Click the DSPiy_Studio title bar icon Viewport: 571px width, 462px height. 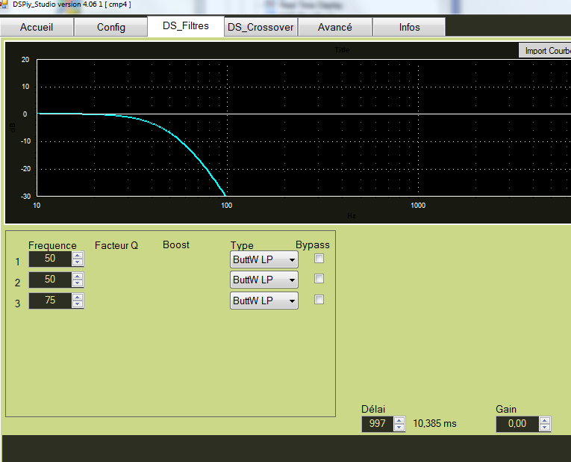point(4,4)
